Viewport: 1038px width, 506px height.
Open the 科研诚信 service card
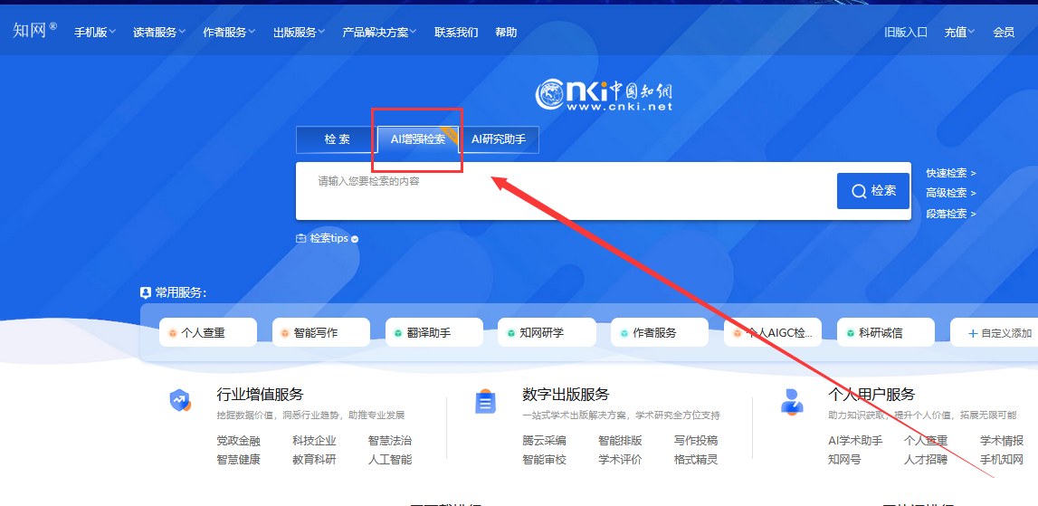click(x=886, y=332)
